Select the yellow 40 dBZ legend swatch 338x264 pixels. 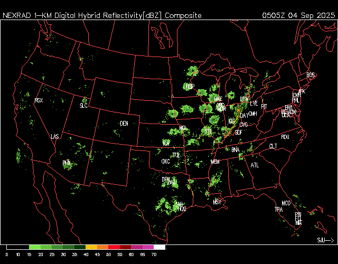91,247
